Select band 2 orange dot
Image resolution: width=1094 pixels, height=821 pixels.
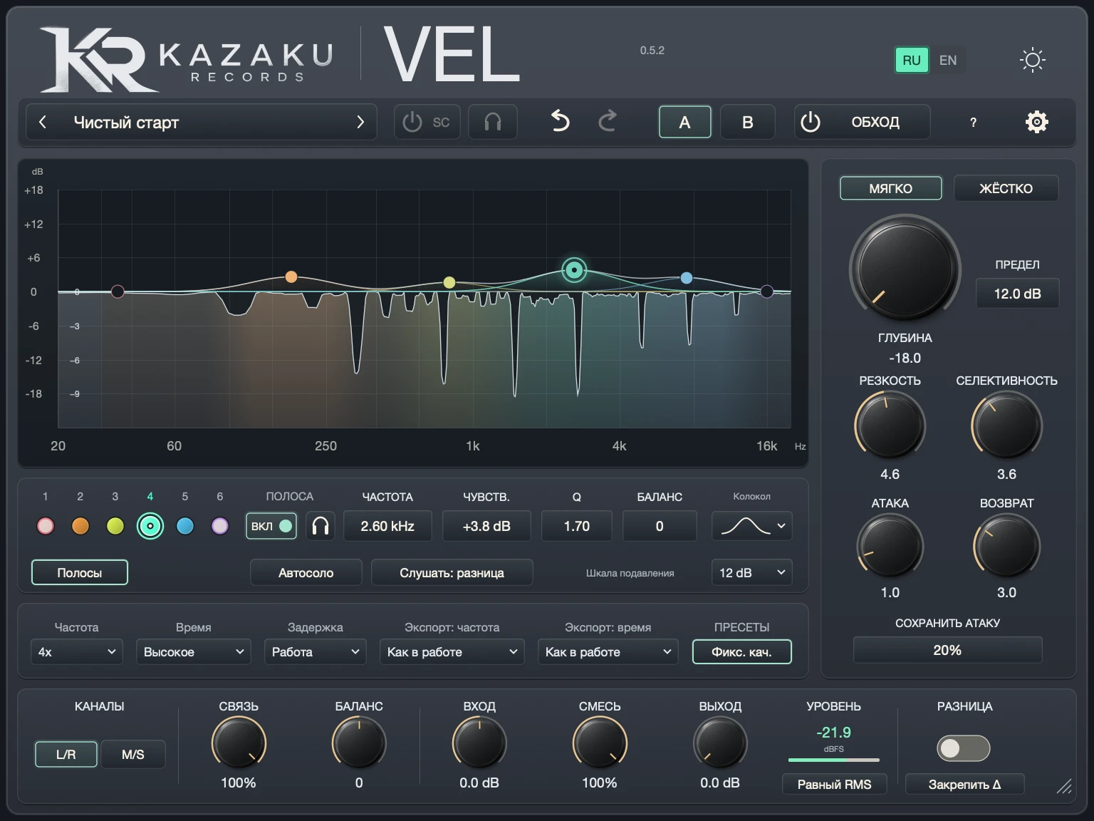coord(80,526)
